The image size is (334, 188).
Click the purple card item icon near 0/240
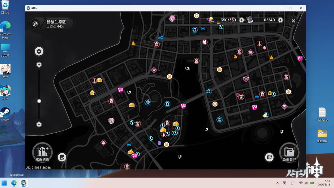[250, 20]
